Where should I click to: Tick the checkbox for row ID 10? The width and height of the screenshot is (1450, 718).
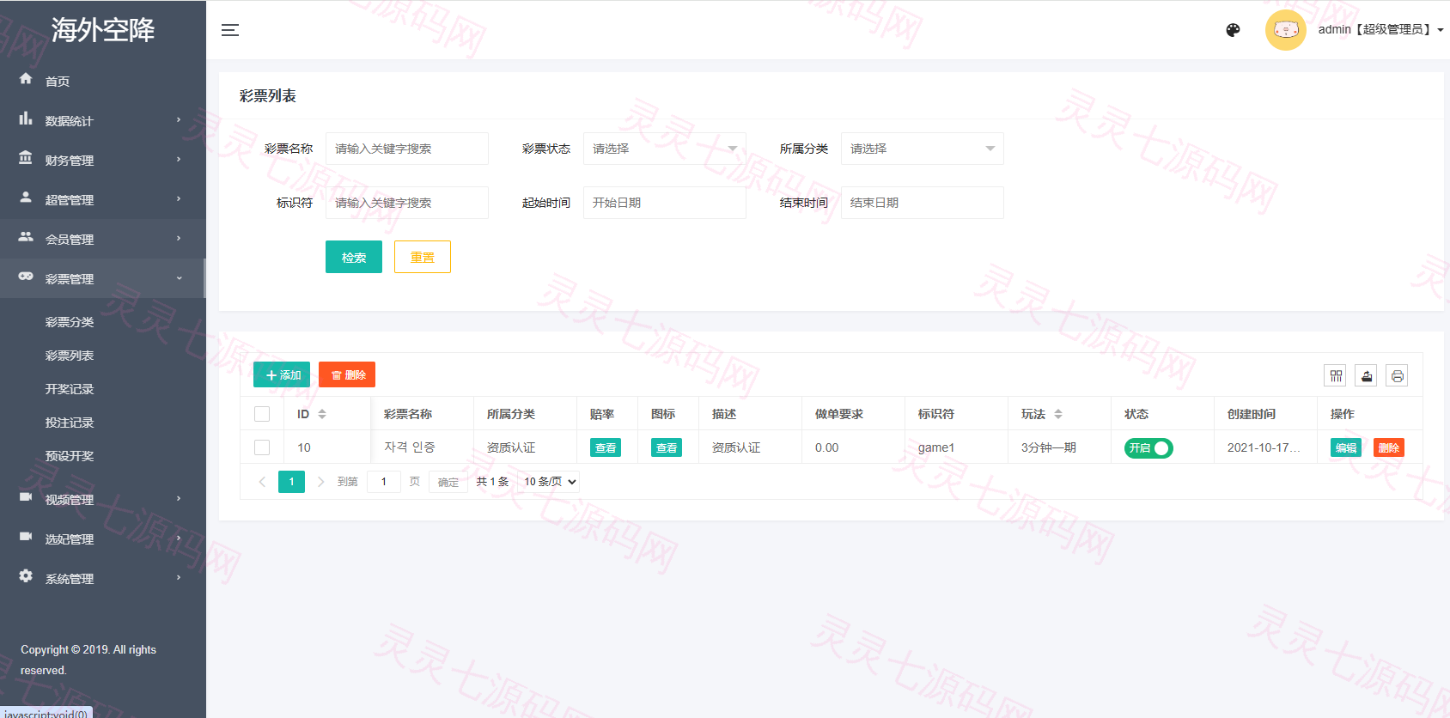(x=262, y=447)
